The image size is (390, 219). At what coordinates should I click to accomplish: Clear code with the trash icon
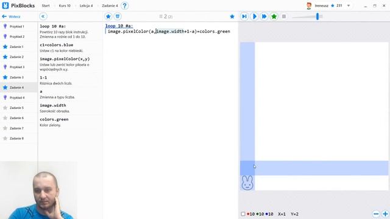click(x=118, y=16)
